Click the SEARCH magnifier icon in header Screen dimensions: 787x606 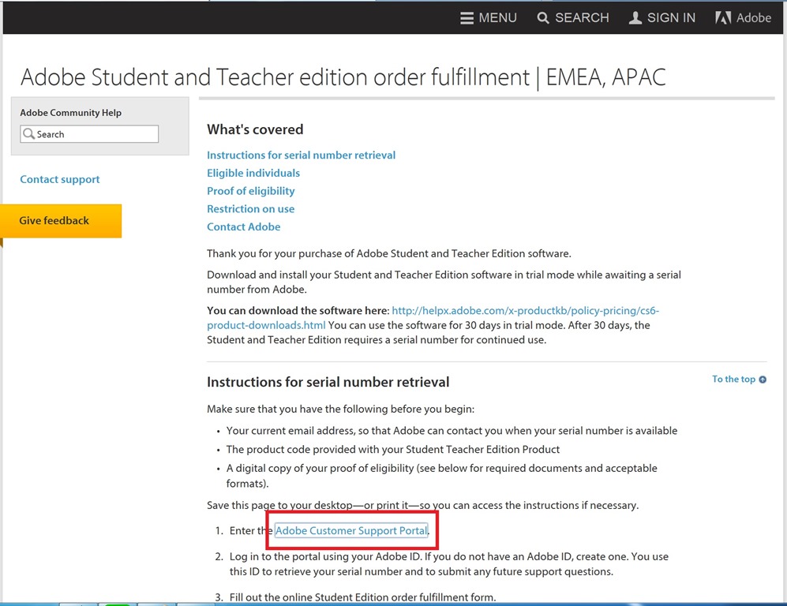[542, 18]
